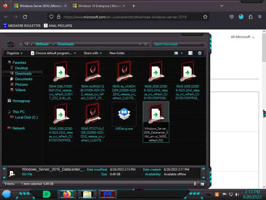Select MBSetup.exe installer file
The height and width of the screenshot is (200, 266).
pyautogui.click(x=124, y=117)
